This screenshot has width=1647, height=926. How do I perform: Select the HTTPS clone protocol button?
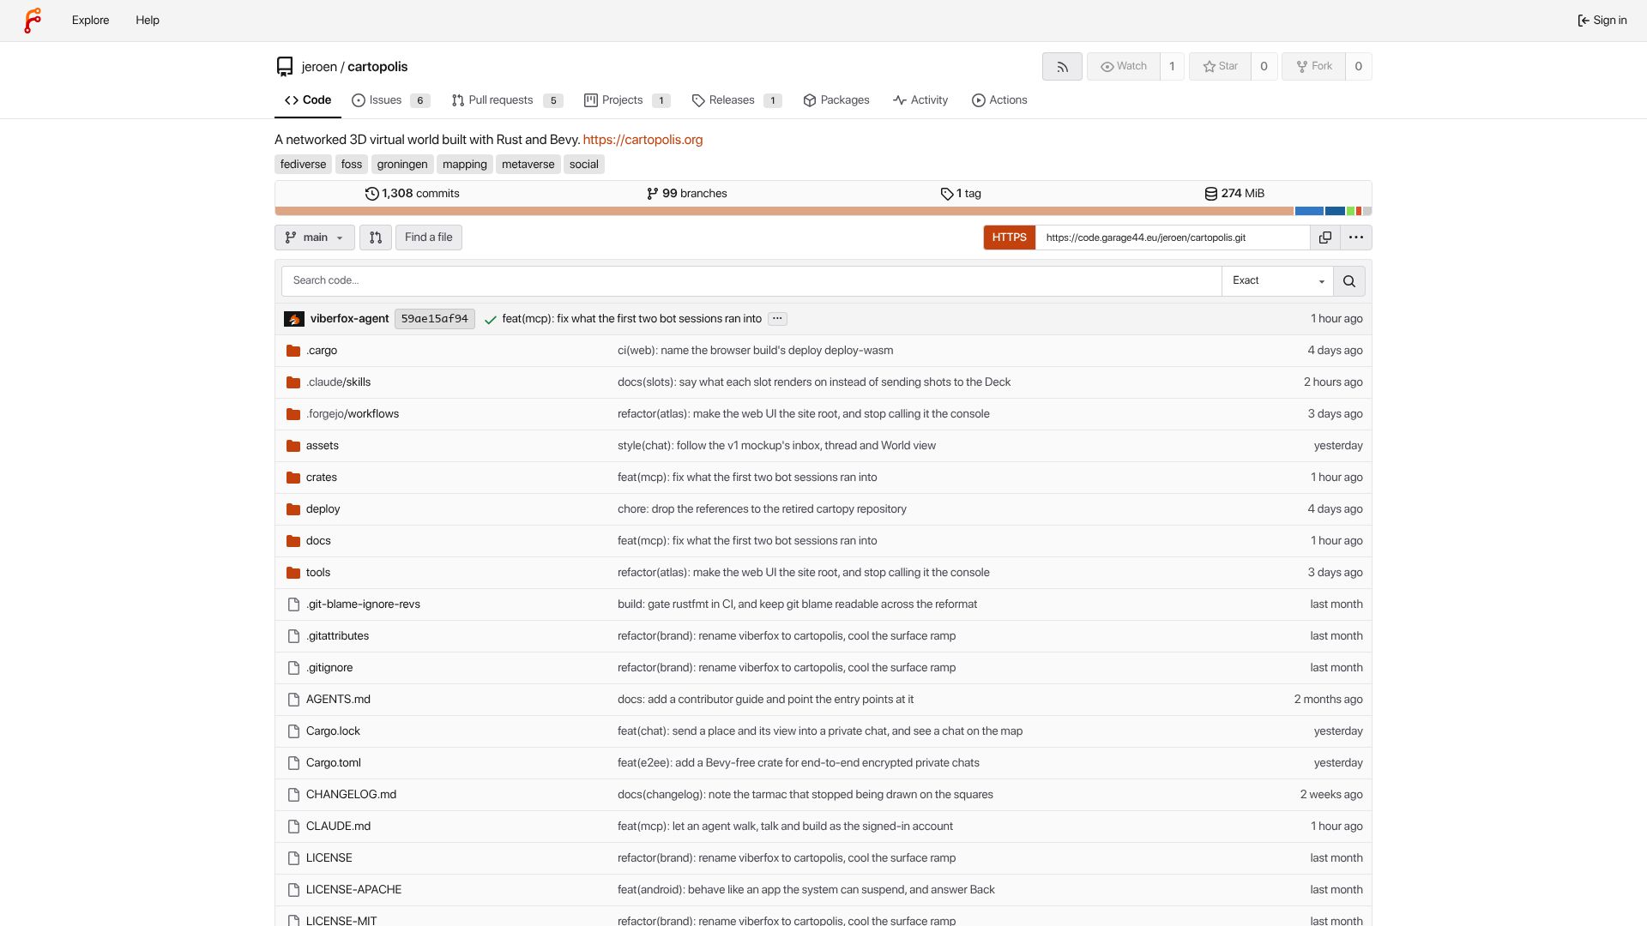(1010, 238)
